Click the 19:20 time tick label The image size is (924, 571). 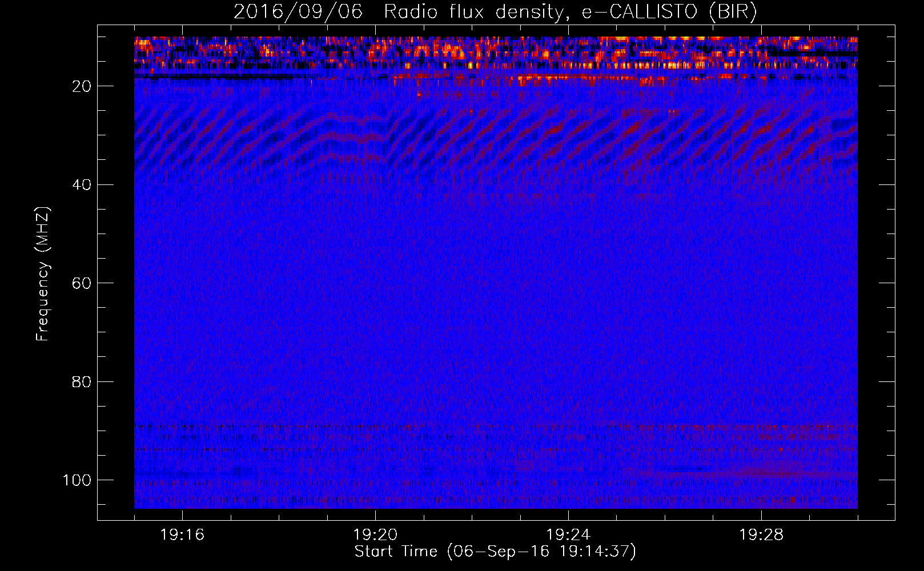coord(375,535)
